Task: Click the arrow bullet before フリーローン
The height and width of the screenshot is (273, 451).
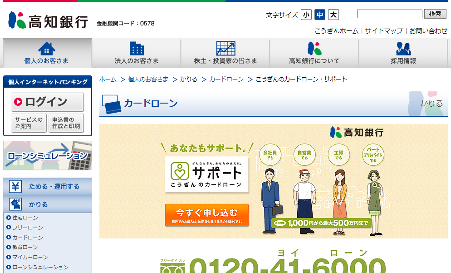Action: pos(9,228)
